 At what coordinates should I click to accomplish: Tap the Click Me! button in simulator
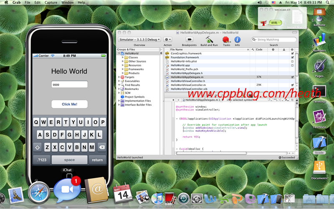69,104
